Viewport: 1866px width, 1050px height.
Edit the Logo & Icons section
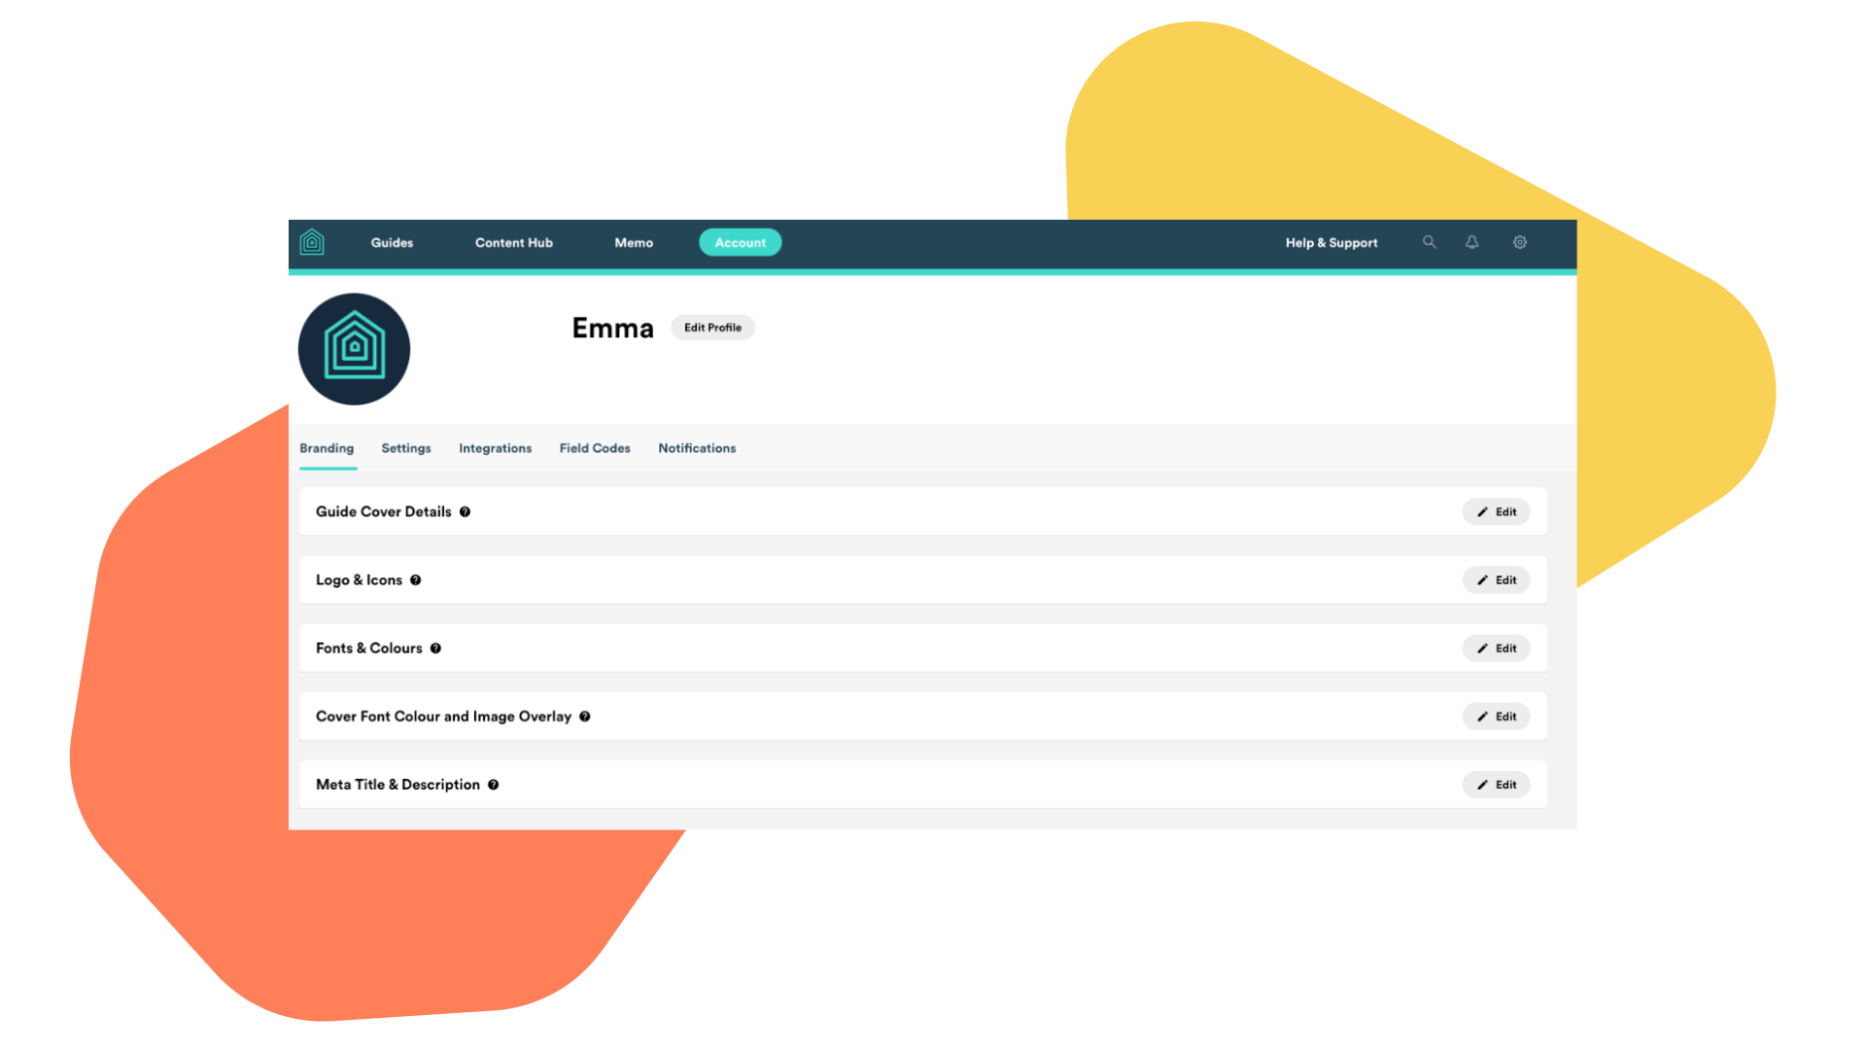(1497, 580)
